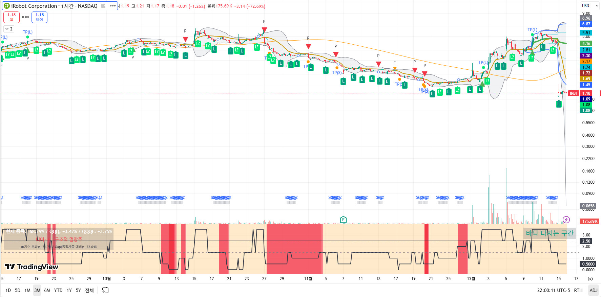The width and height of the screenshot is (601, 297).
Task: Click the purple lightning bolt icon
Action: (566, 220)
